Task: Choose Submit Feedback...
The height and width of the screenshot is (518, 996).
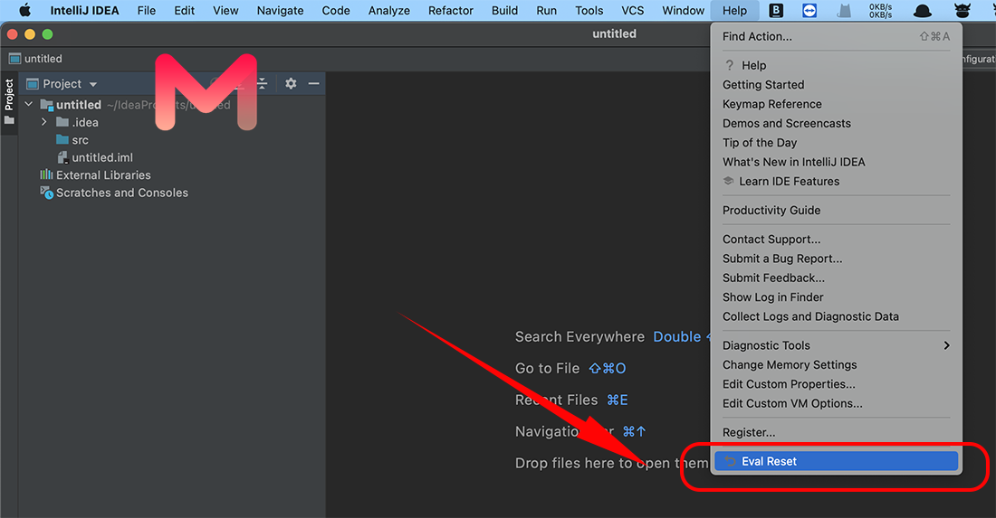Action: point(836,278)
